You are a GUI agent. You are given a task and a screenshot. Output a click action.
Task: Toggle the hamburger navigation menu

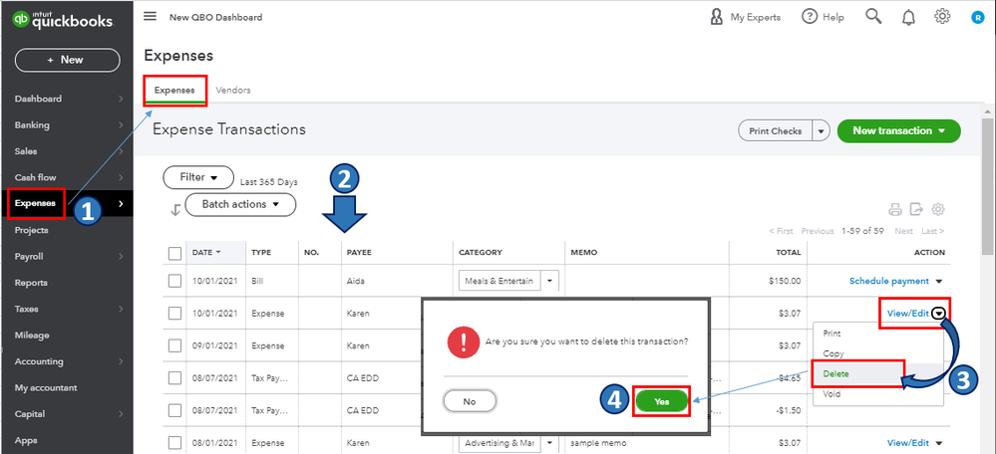pos(150,17)
